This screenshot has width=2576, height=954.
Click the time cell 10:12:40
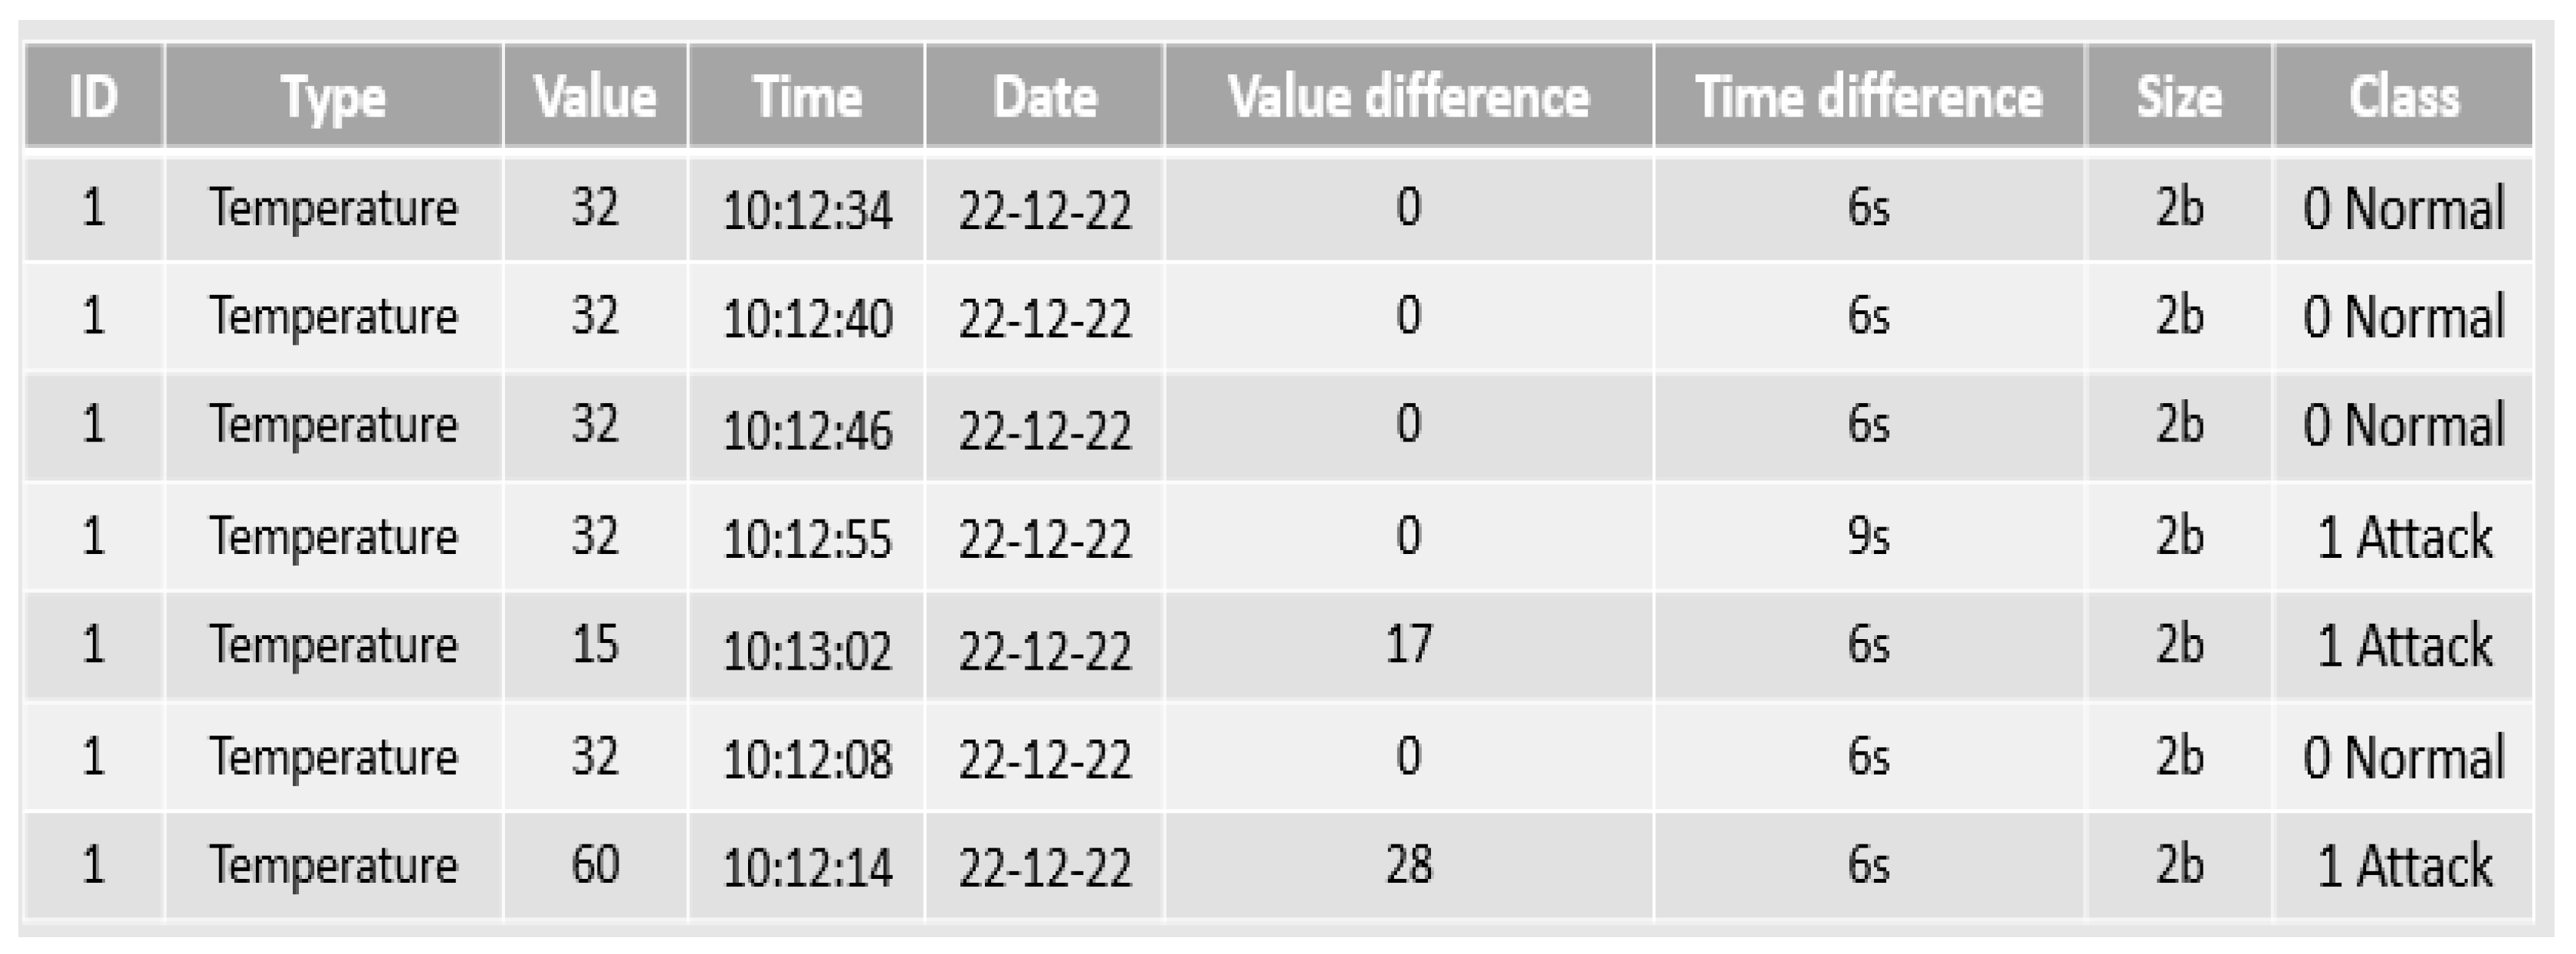point(806,318)
